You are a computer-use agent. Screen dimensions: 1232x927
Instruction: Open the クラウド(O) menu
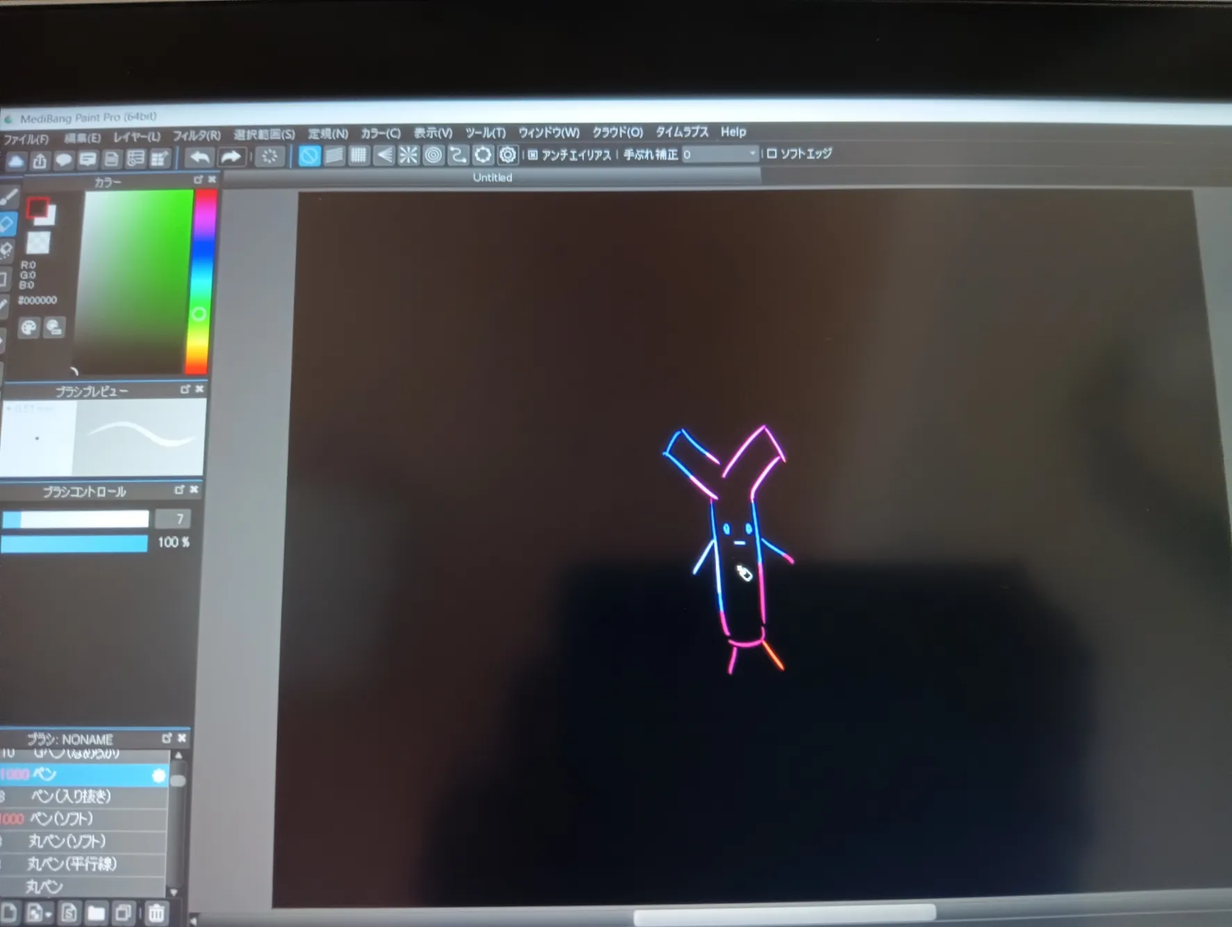click(x=617, y=131)
